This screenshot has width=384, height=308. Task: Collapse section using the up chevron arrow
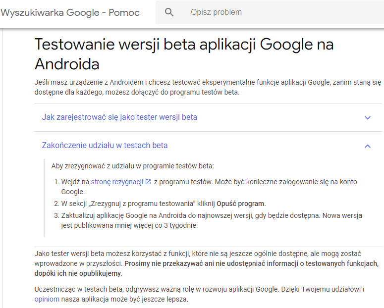pyautogui.click(x=368, y=146)
